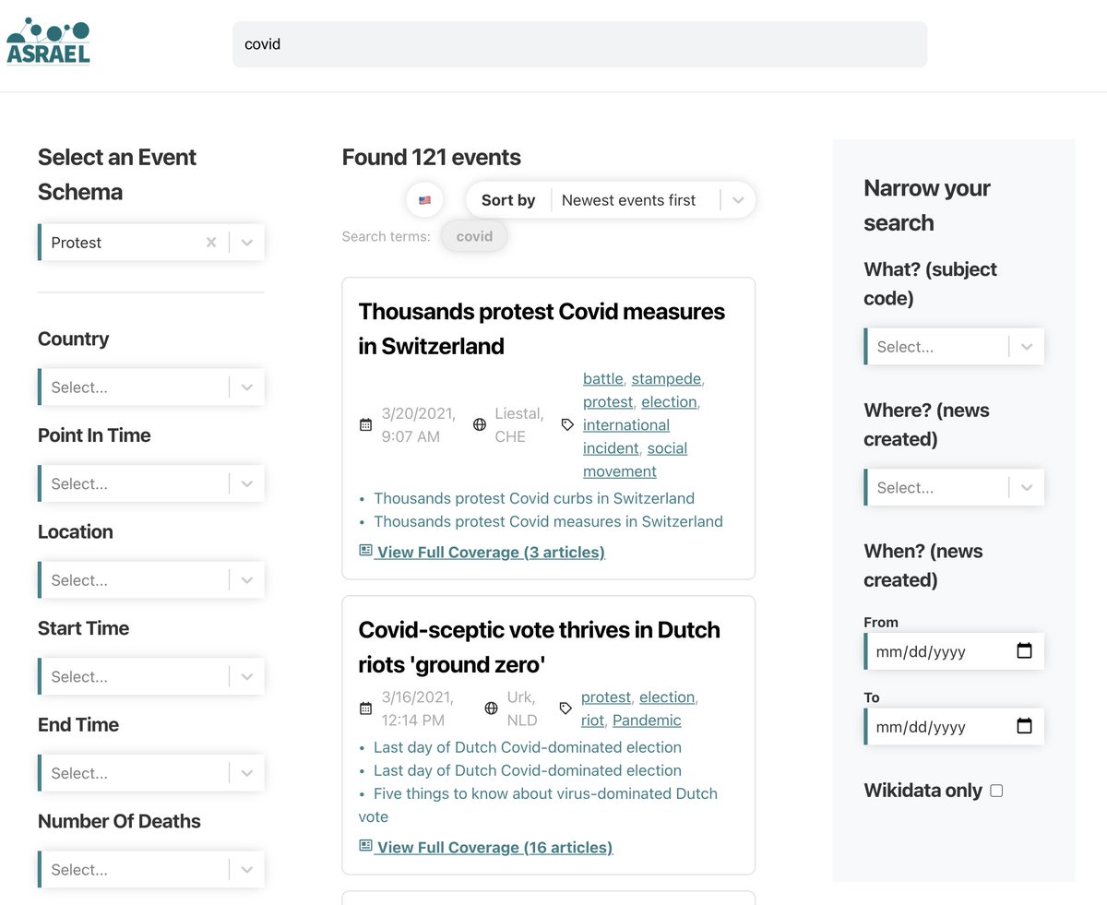This screenshot has height=905, width=1107.
Task: Open the calendar picker in the To date field
Action: tap(1024, 727)
